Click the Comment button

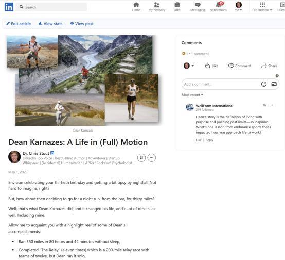pos(240,66)
